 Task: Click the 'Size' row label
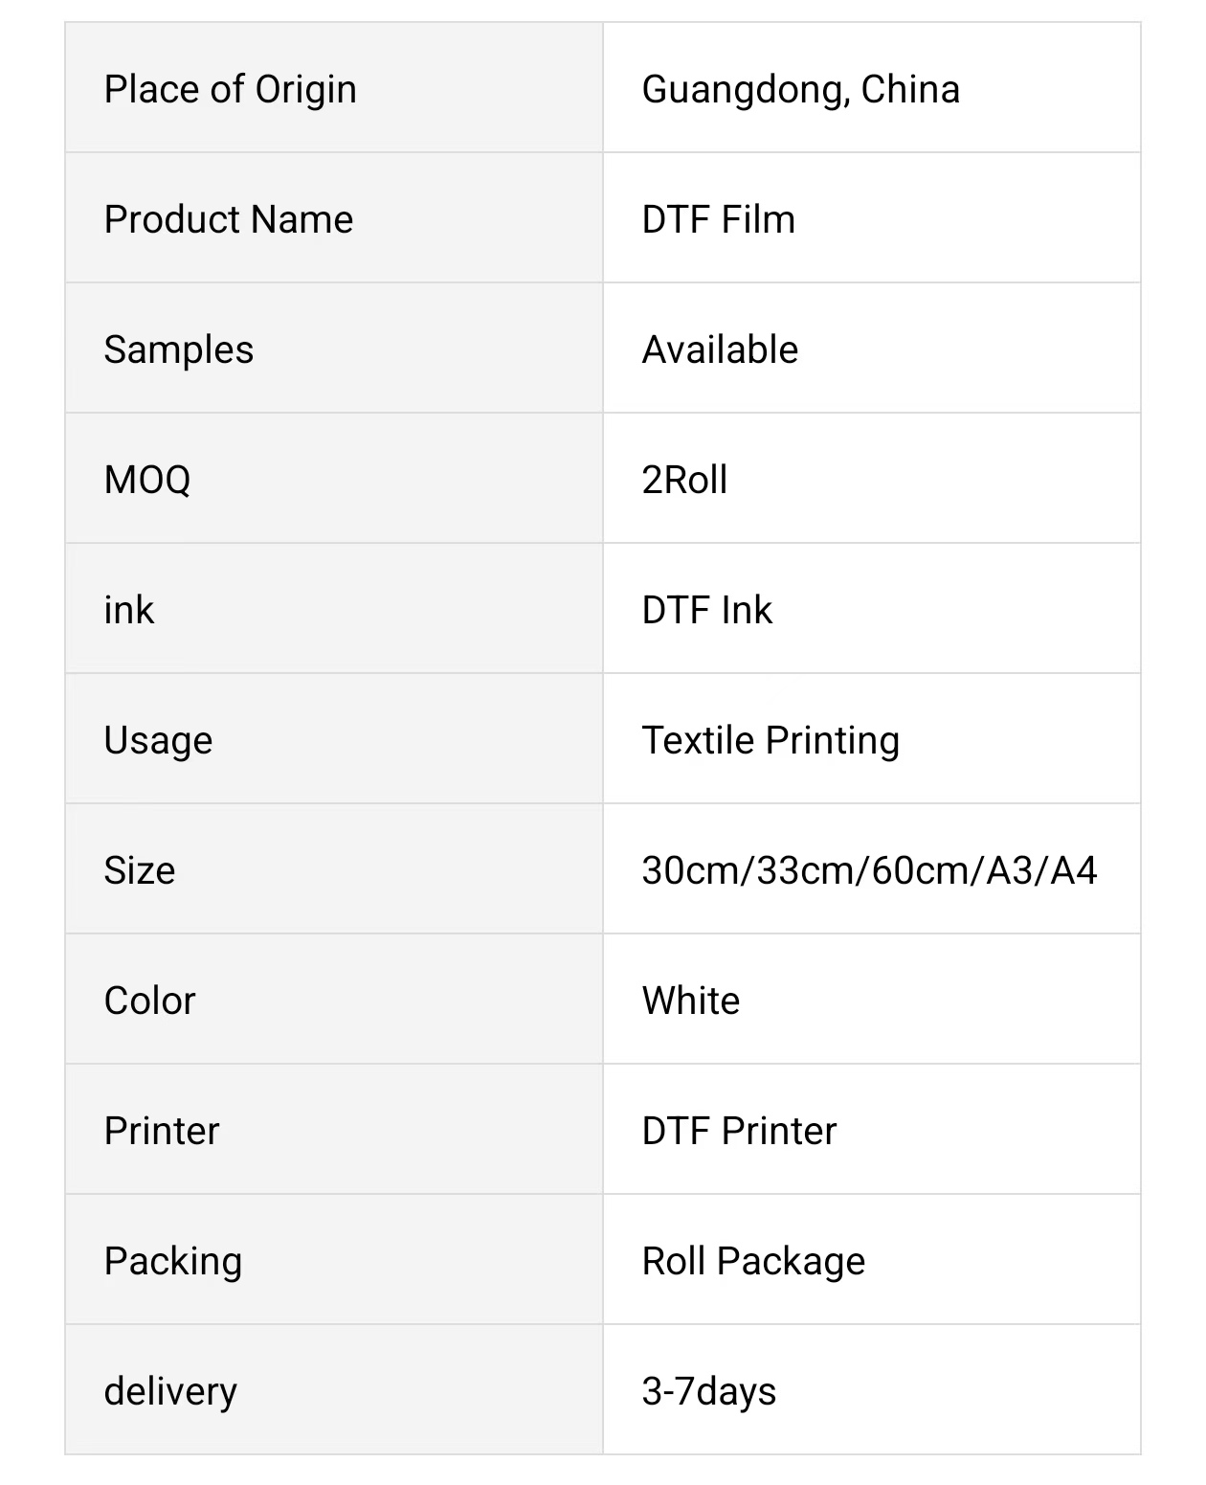click(140, 870)
